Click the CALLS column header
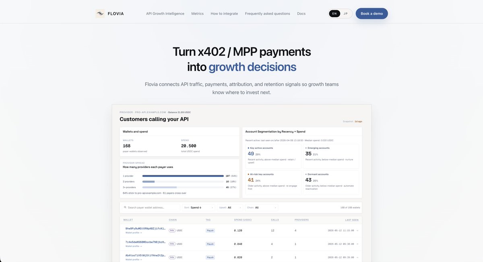The image size is (483, 262). tap(275, 220)
